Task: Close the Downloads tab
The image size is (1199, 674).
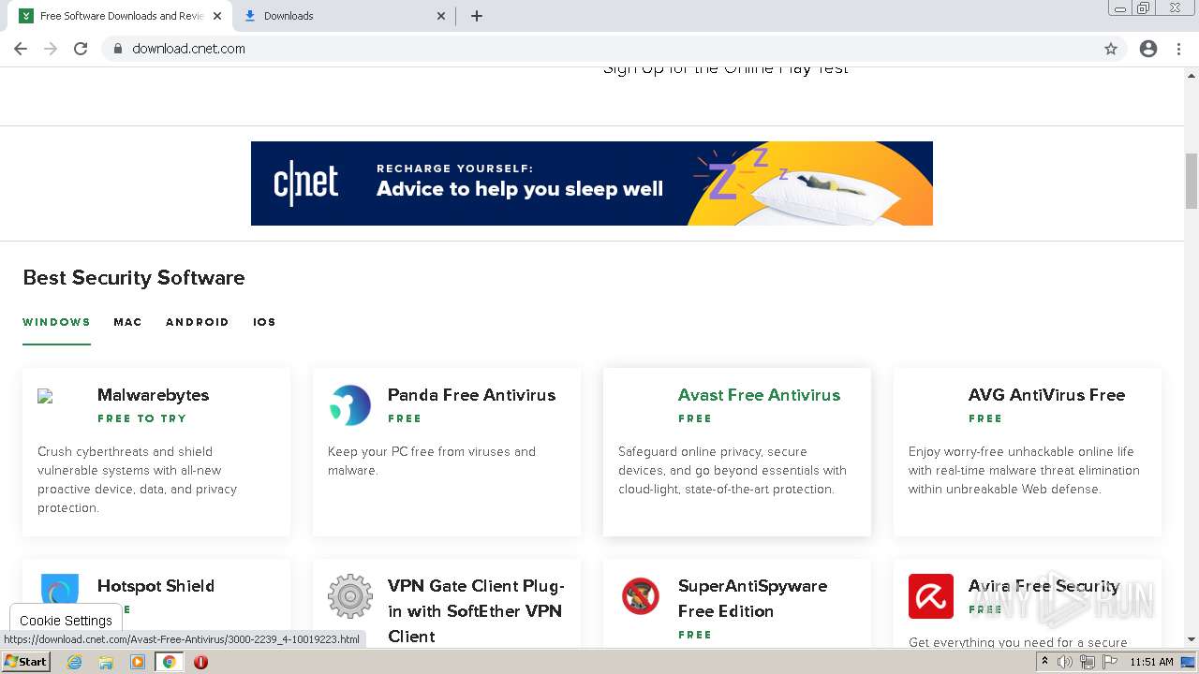Action: [x=442, y=16]
